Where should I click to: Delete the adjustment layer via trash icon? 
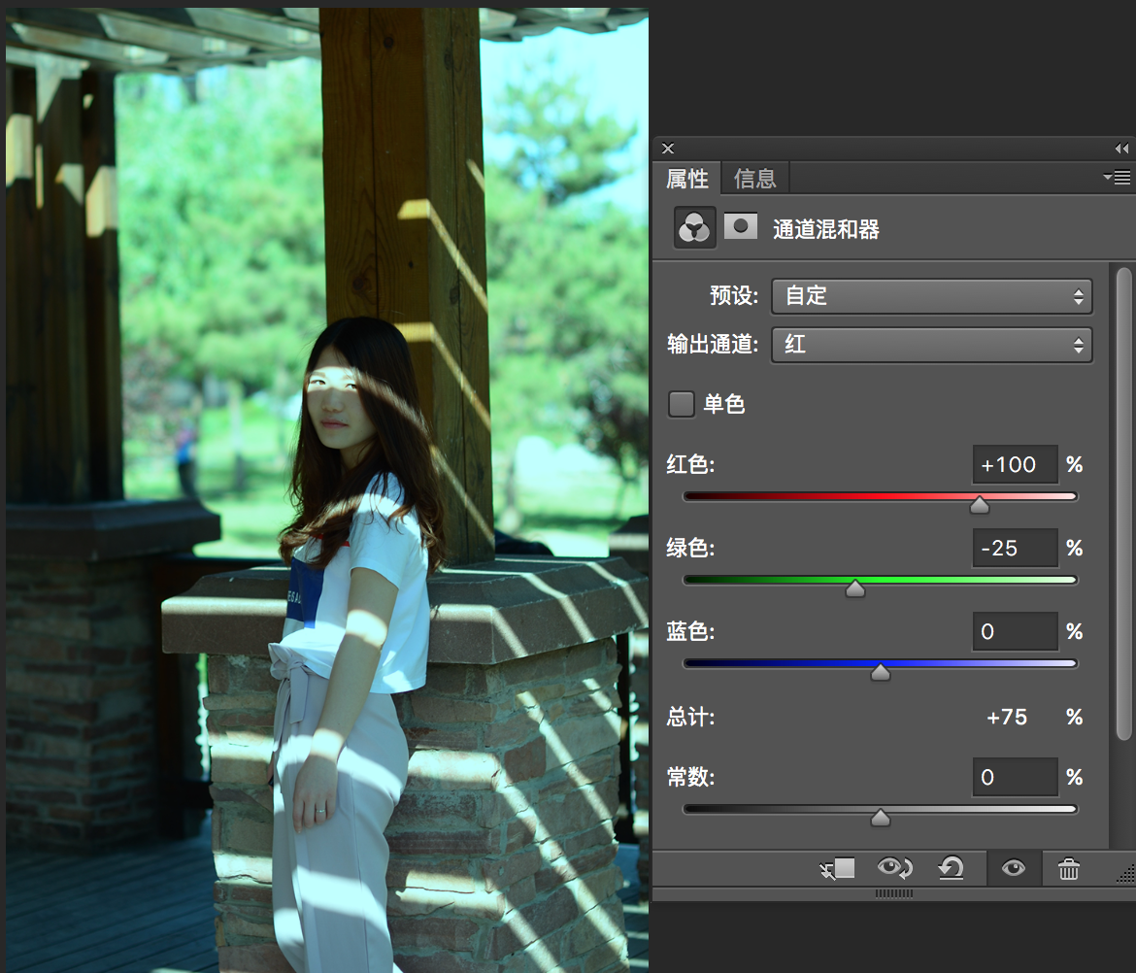click(x=1069, y=868)
